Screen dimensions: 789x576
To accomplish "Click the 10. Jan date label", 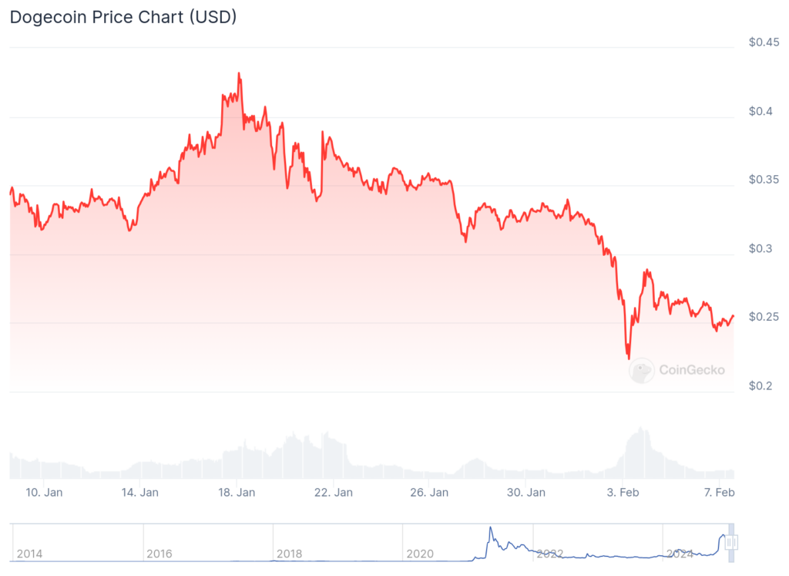I will click(44, 492).
